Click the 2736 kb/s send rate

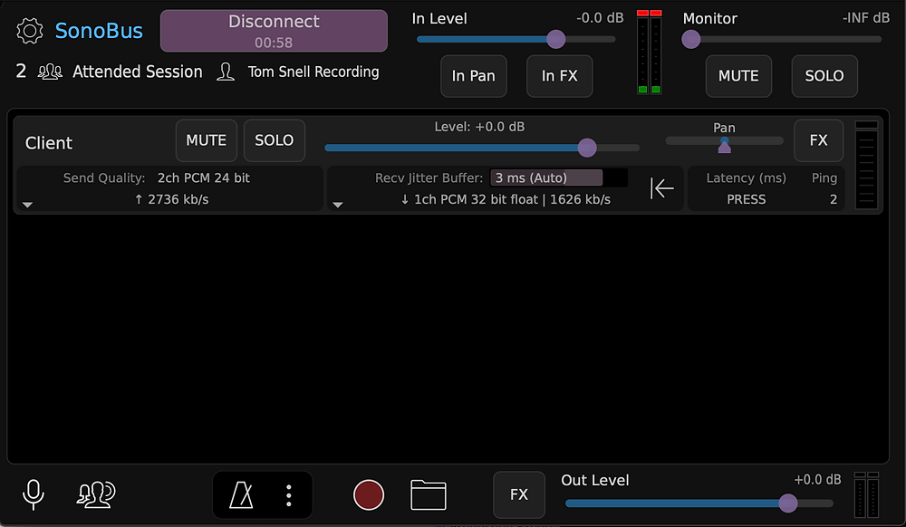click(x=171, y=200)
